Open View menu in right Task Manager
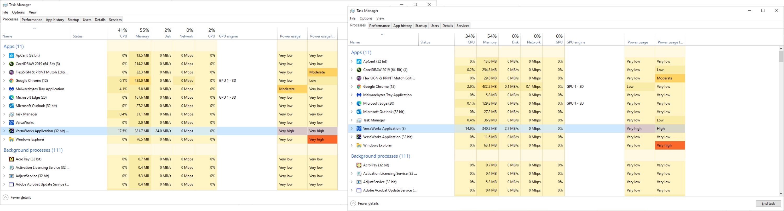Image resolution: width=784 pixels, height=211 pixels. (380, 18)
